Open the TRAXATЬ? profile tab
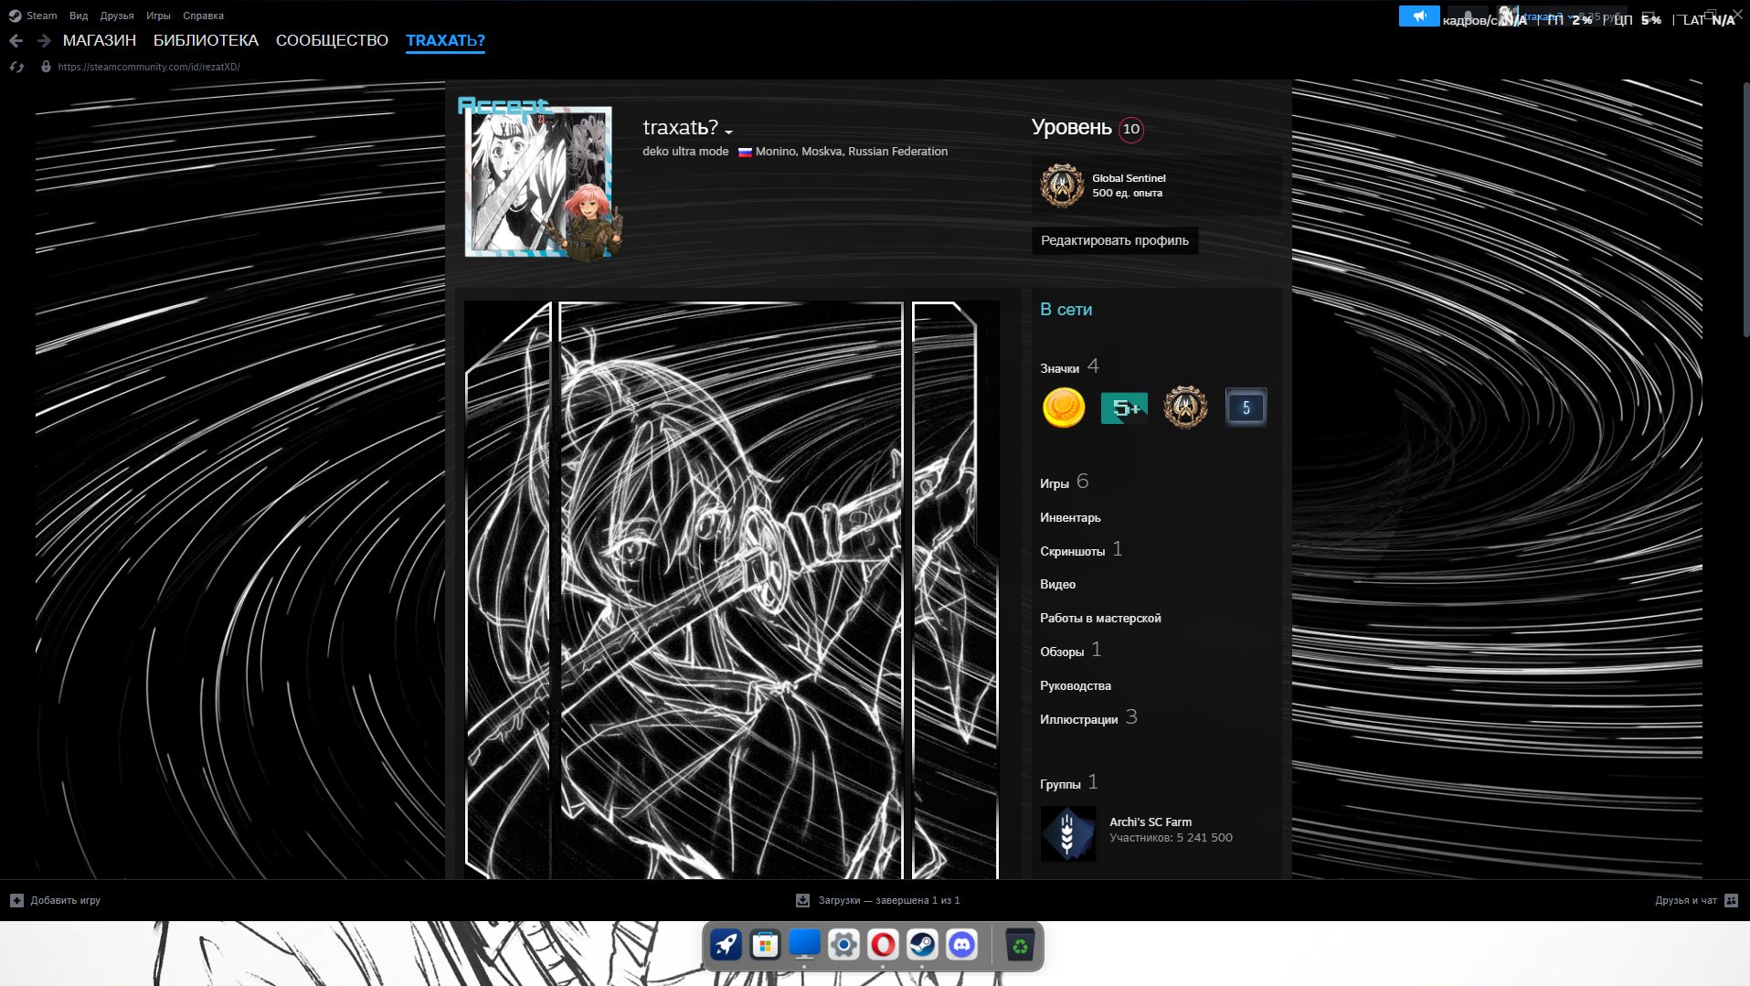Image resolution: width=1750 pixels, height=986 pixels. coord(445,40)
